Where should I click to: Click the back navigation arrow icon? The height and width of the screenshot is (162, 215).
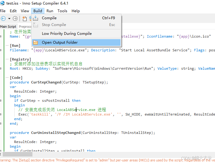pos(3,19)
